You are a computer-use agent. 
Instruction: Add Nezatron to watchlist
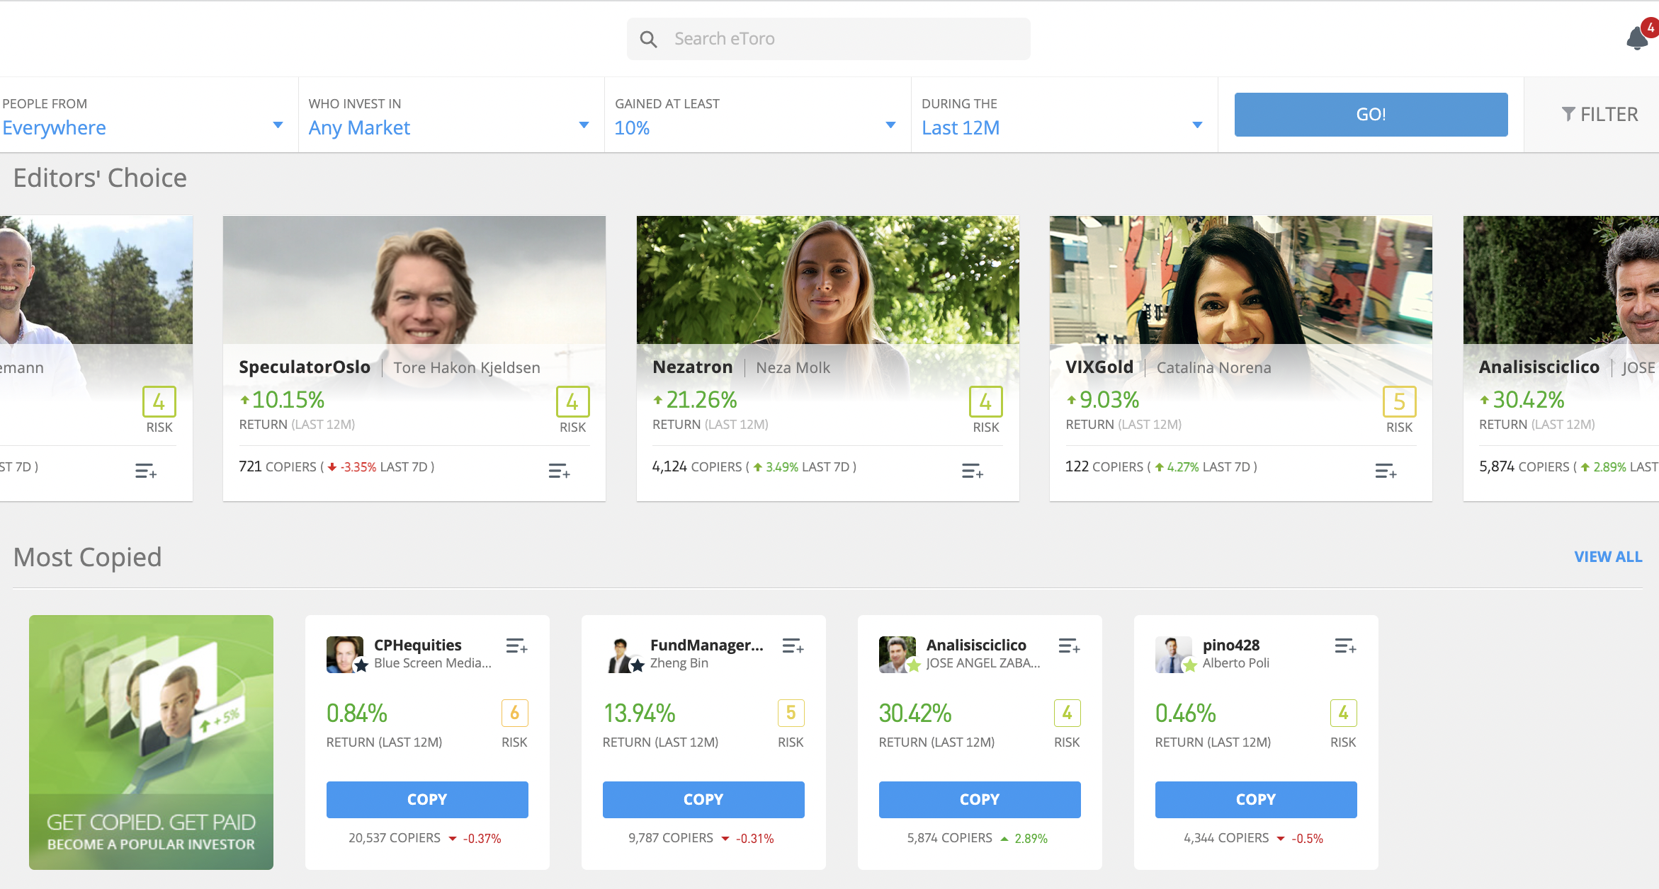pyautogui.click(x=972, y=471)
